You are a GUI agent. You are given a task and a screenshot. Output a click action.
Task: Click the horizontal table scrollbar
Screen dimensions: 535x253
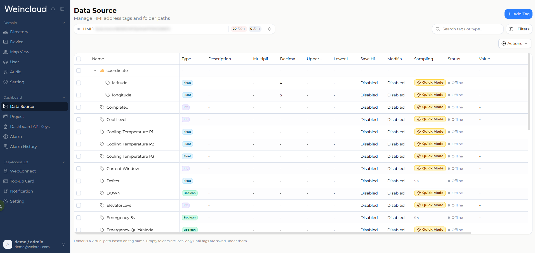click(x=272, y=233)
